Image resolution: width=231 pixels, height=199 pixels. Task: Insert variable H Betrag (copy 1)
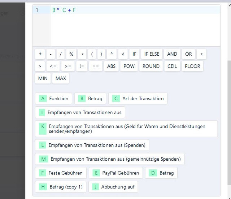tap(61, 187)
